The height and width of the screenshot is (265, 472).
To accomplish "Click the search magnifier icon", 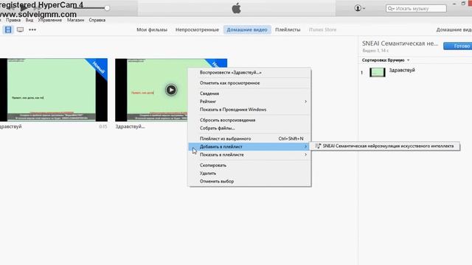I will (391, 8).
